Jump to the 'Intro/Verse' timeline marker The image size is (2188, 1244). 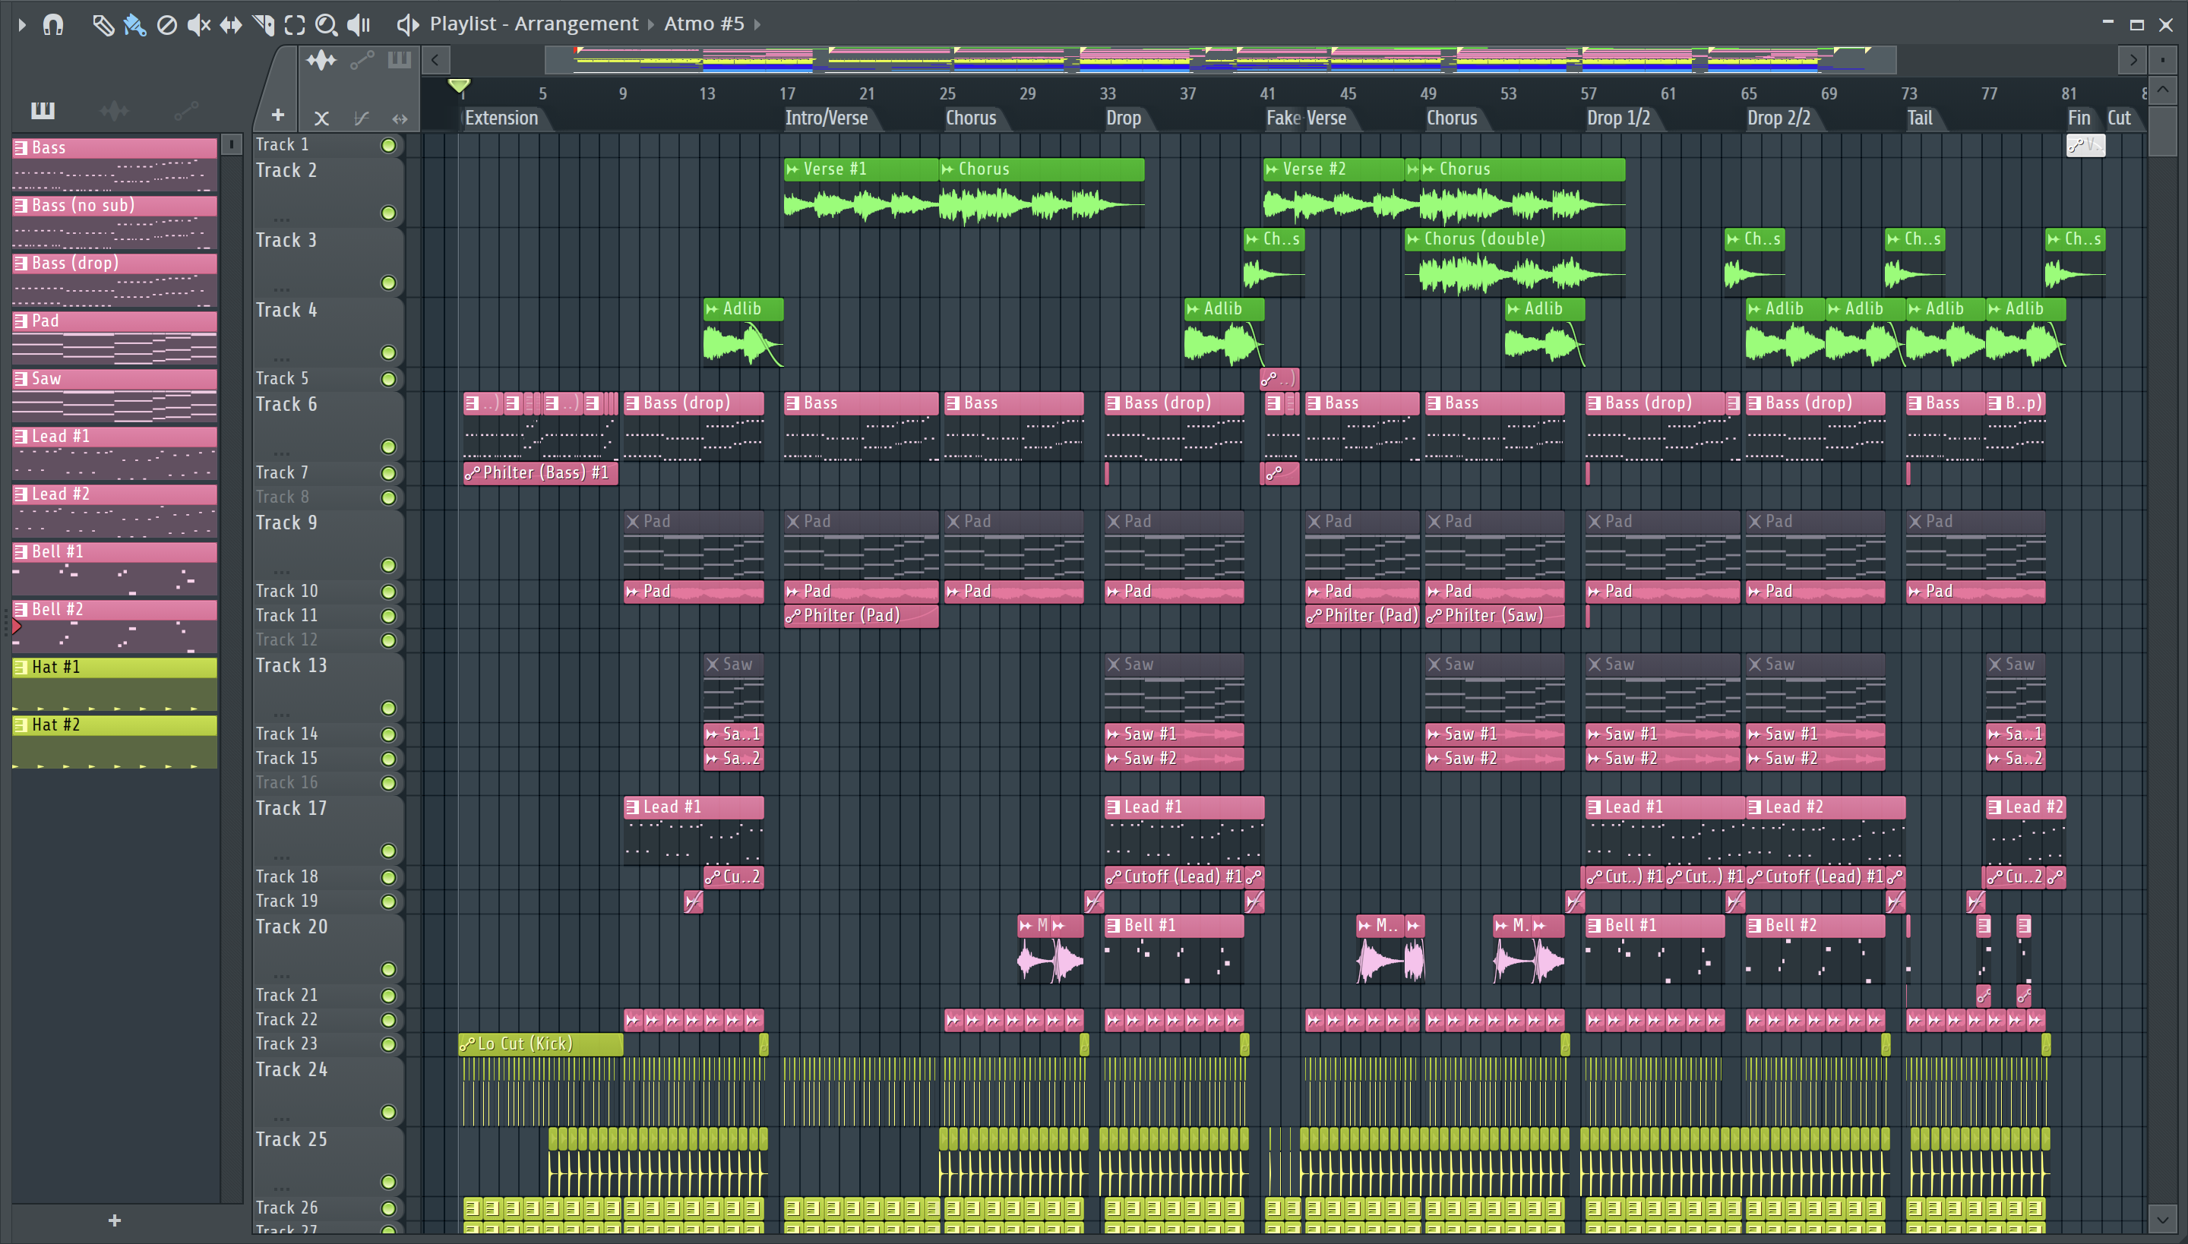pos(827,118)
